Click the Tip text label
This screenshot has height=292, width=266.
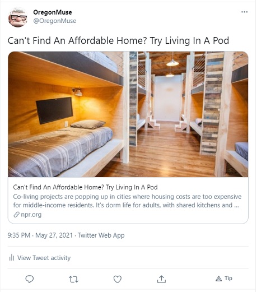[228, 279]
